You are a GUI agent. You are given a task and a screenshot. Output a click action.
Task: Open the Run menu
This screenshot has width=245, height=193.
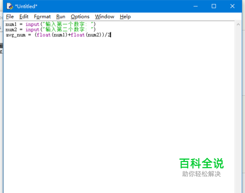point(61,17)
